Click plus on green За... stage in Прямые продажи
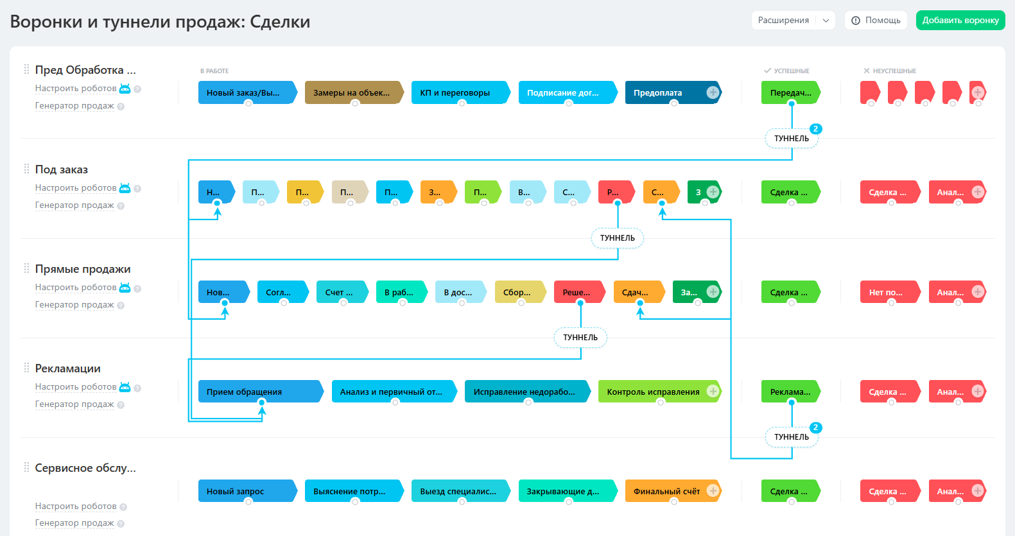This screenshot has height=536, width=1015. tap(713, 291)
